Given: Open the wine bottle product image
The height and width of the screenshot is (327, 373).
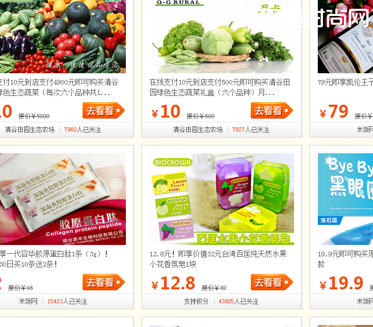Looking at the screenshot, I should coord(346,37).
